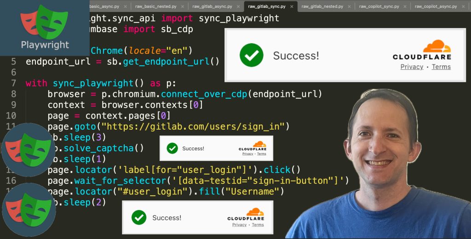Open the raw_copilot_sync.py tab
Screen dimensions: 471x239
point(379,6)
